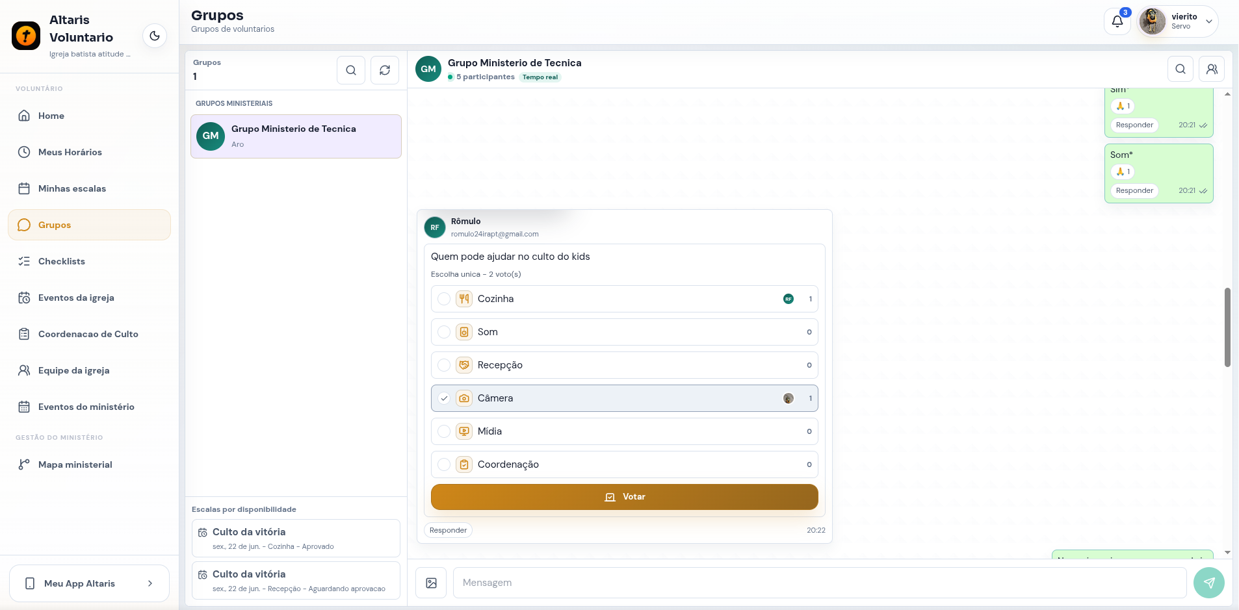Click the Recepção handshake icon
The image size is (1239, 610).
[x=464, y=365]
